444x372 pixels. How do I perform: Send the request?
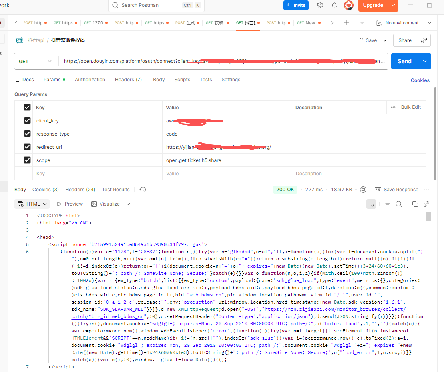404,61
